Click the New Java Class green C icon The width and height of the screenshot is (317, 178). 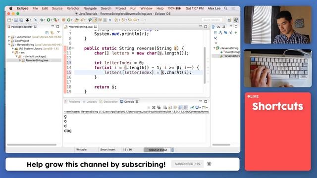click(x=69, y=20)
